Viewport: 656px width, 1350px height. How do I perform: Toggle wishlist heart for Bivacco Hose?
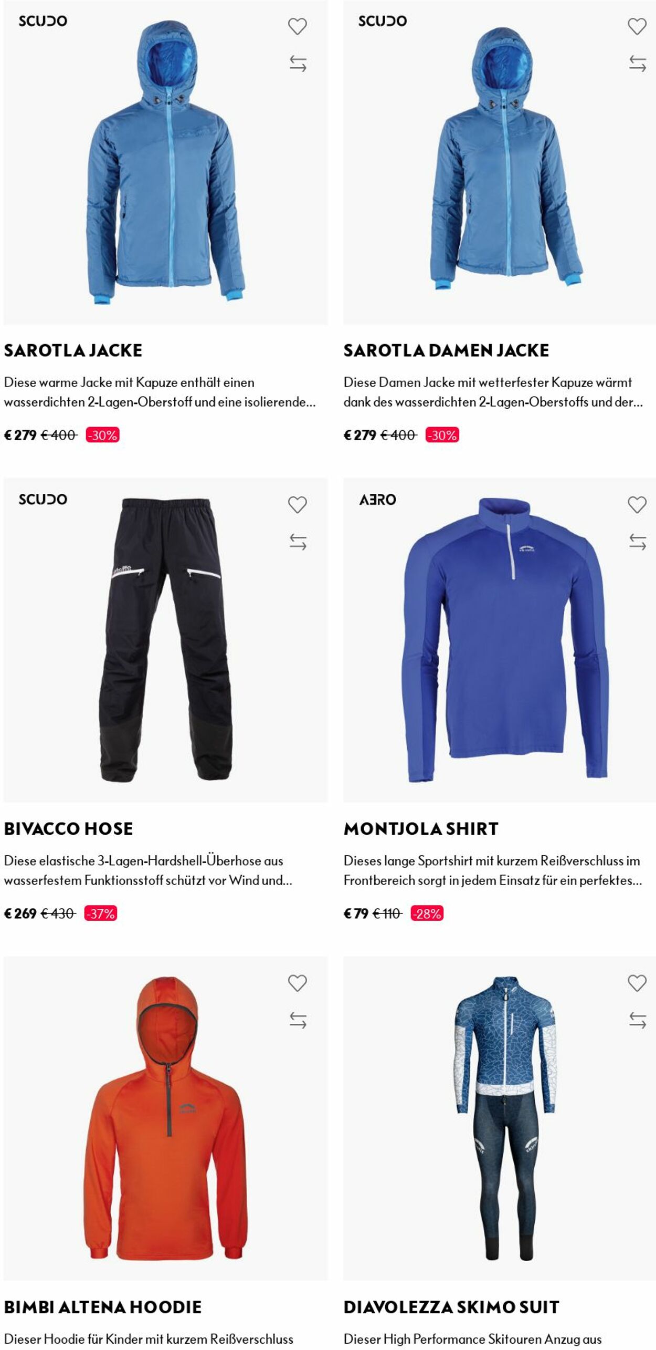click(298, 505)
